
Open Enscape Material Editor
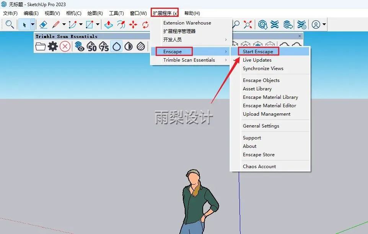coord(270,106)
